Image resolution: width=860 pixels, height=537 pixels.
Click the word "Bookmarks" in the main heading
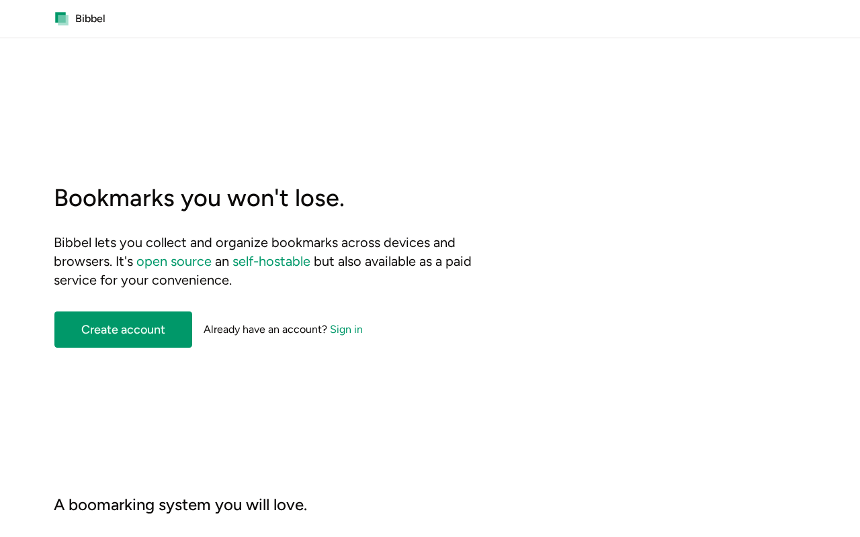pos(114,198)
